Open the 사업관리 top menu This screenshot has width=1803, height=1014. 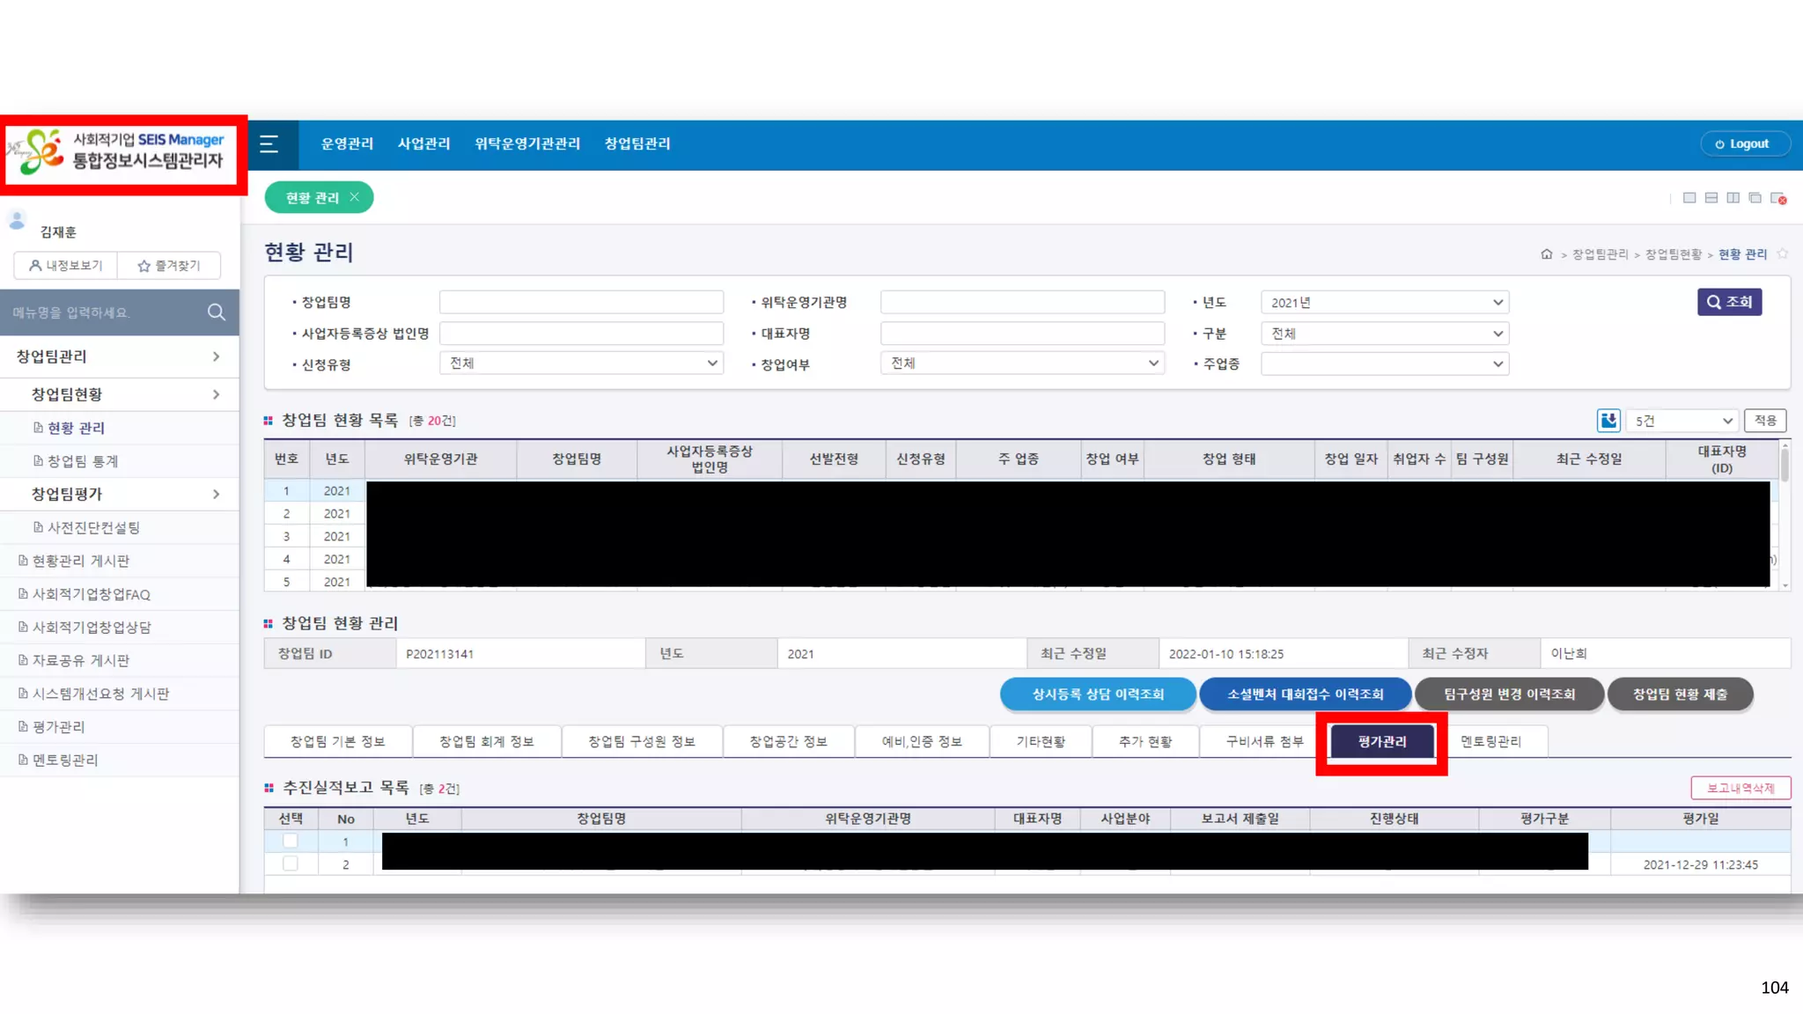423,143
